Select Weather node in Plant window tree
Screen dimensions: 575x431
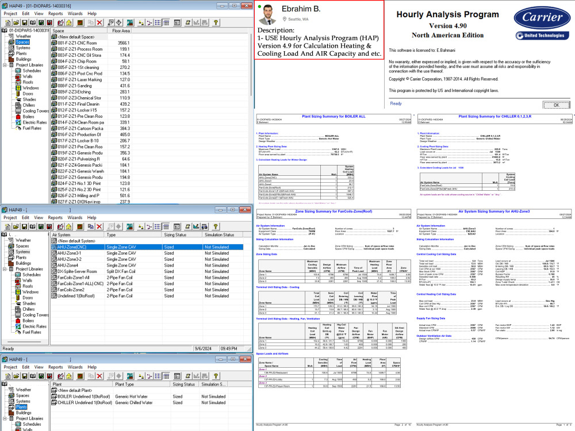point(23,390)
